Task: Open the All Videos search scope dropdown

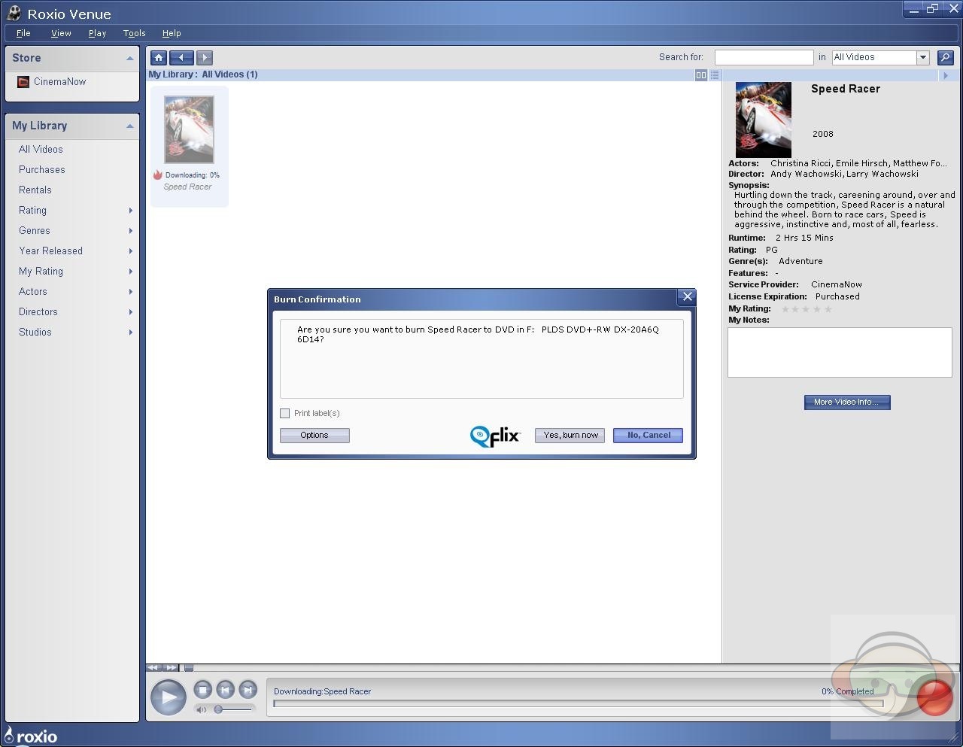Action: click(922, 57)
